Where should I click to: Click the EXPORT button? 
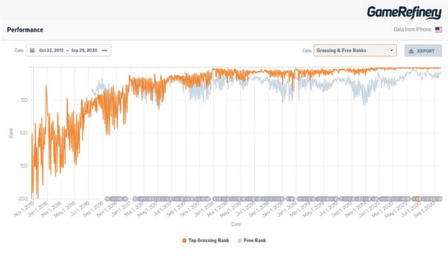point(423,51)
